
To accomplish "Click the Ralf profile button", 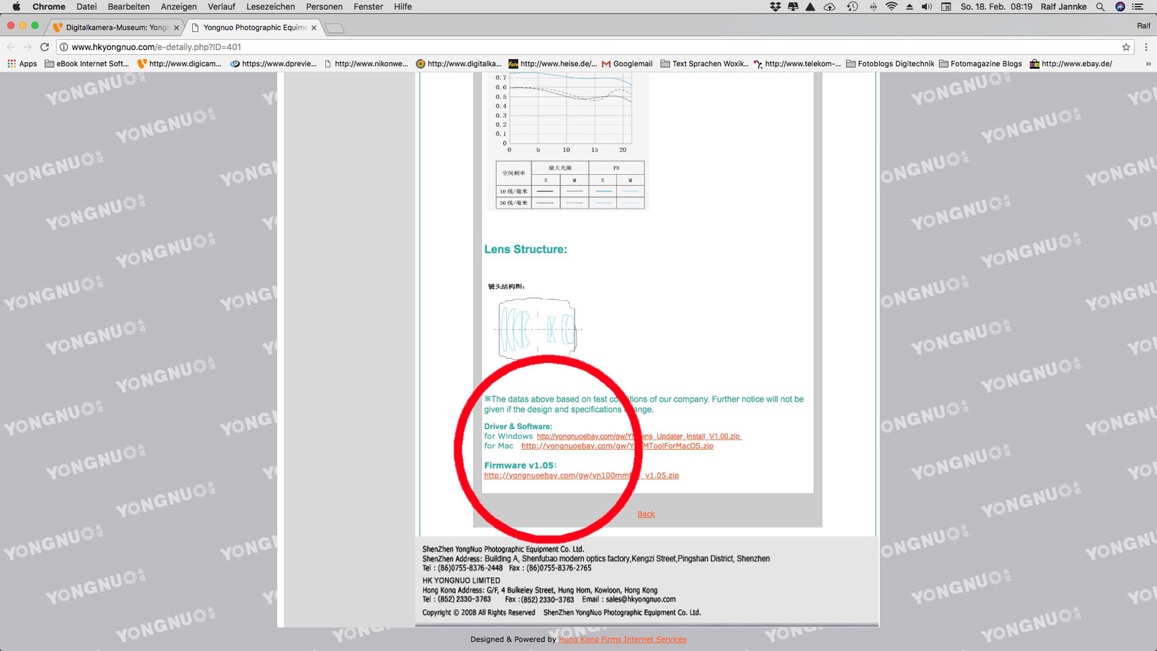I will coord(1144,26).
